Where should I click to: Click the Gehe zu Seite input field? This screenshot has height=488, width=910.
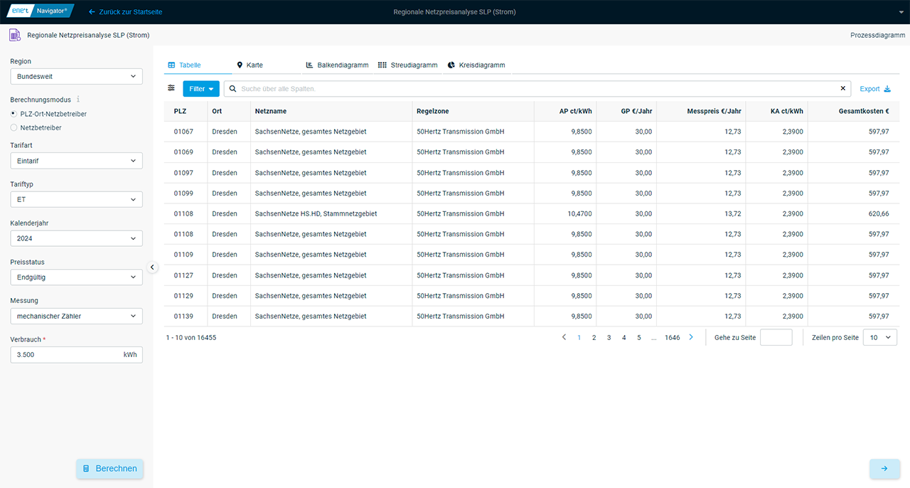point(776,338)
